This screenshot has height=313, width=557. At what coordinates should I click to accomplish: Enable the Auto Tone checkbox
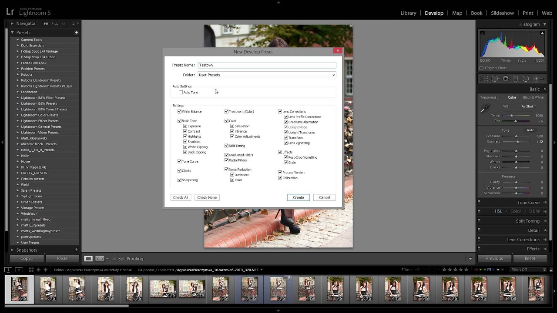coord(181,93)
